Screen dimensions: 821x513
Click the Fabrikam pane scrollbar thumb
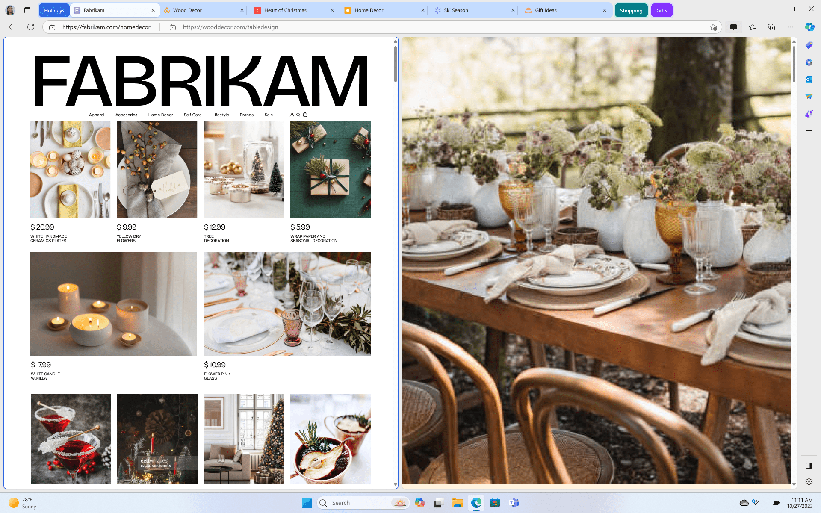(x=396, y=64)
